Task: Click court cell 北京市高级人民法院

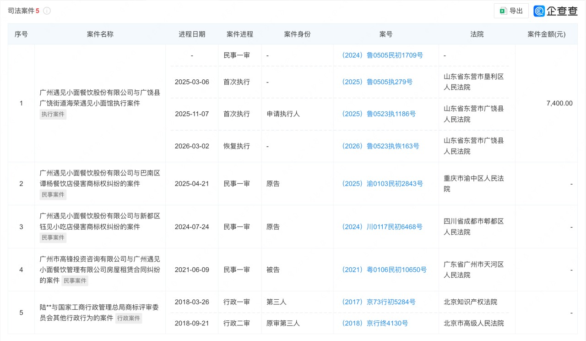Action: point(474,323)
